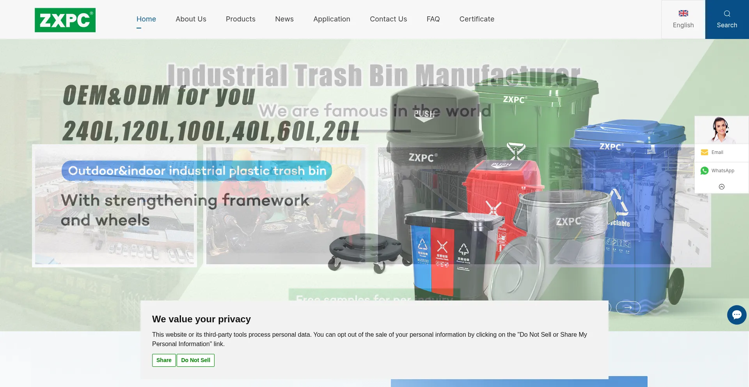Click the Share button in privacy notice
The width and height of the screenshot is (749, 387).
click(164, 360)
